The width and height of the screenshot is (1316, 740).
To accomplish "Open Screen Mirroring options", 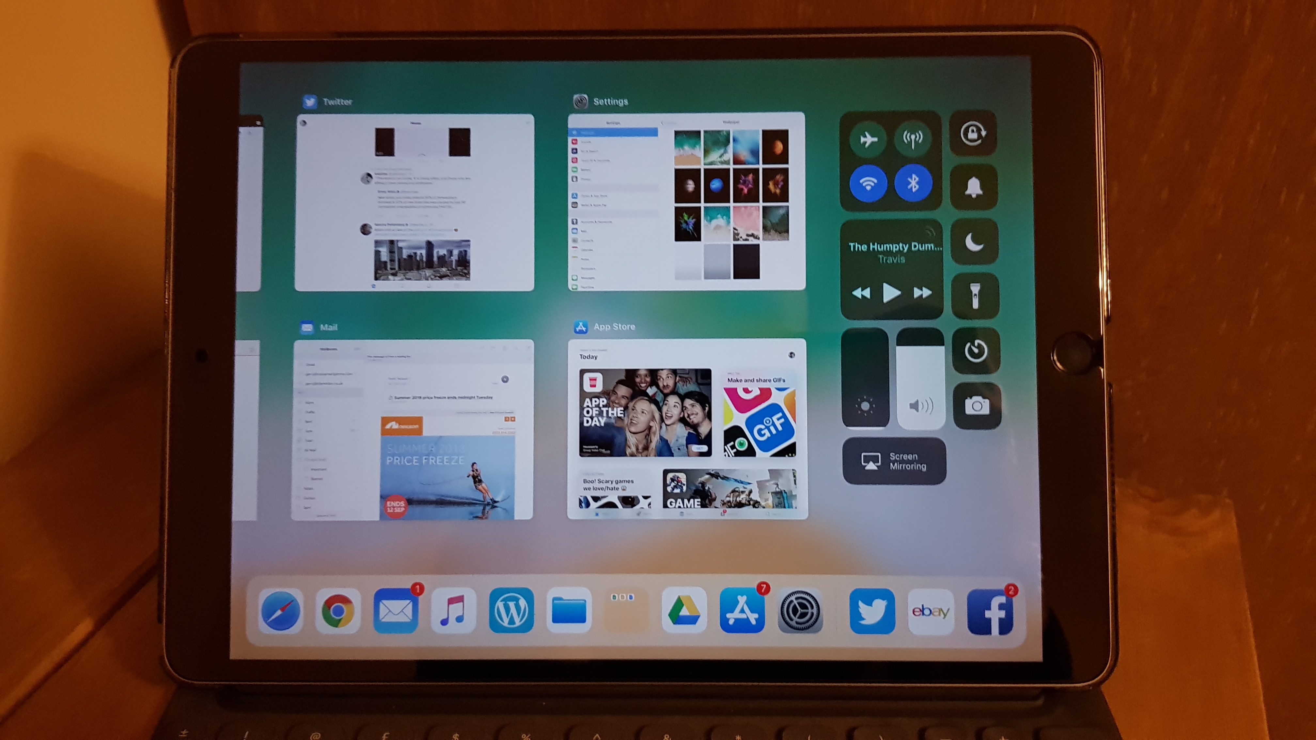I will [894, 461].
